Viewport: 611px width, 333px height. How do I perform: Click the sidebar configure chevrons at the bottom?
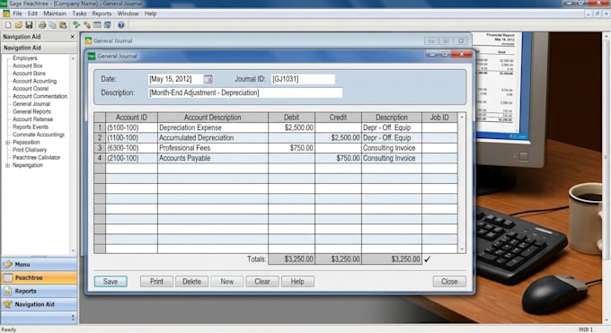pyautogui.click(x=73, y=319)
